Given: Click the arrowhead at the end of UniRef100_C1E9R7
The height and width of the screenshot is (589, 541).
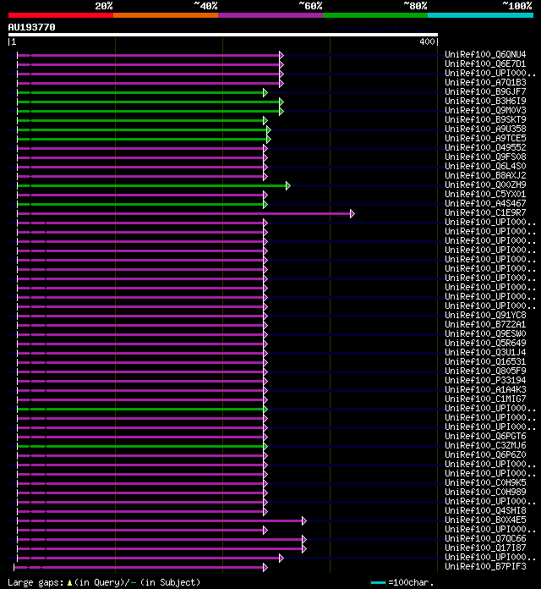Looking at the screenshot, I should point(352,214).
